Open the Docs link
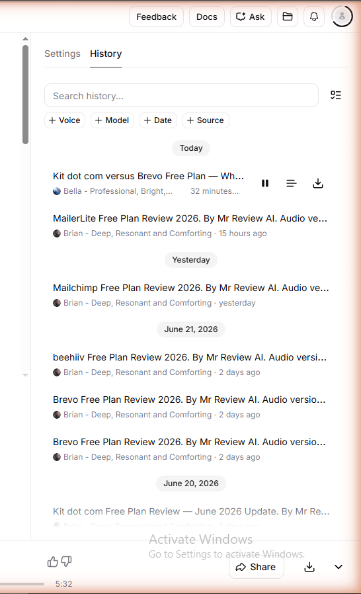The image size is (361, 594). coord(207,17)
